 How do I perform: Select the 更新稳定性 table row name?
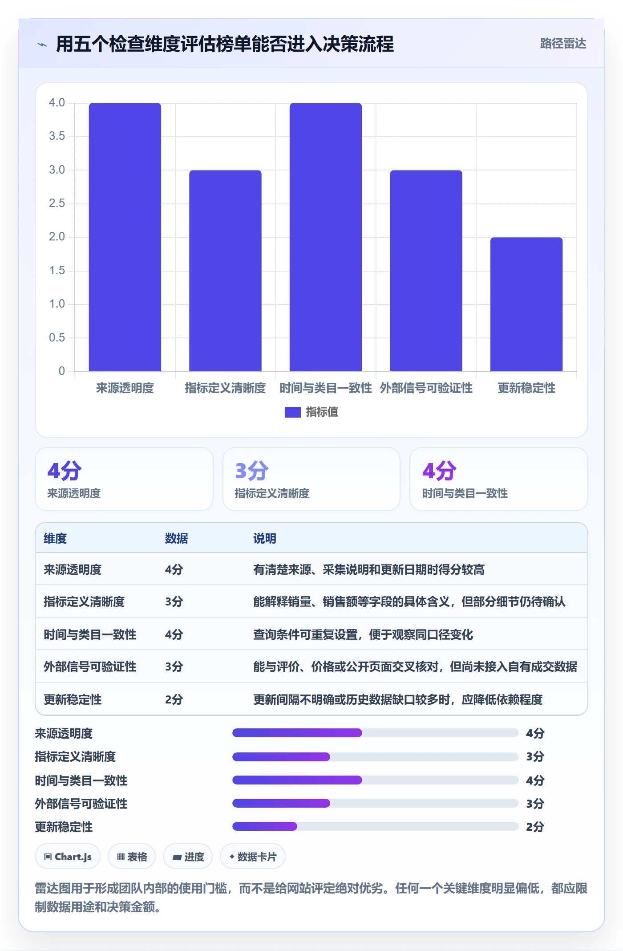click(73, 700)
